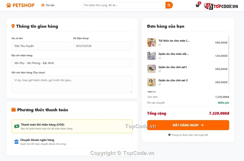Click the Họ và tên input field
The height and width of the screenshot is (161, 244).
tap(41, 46)
